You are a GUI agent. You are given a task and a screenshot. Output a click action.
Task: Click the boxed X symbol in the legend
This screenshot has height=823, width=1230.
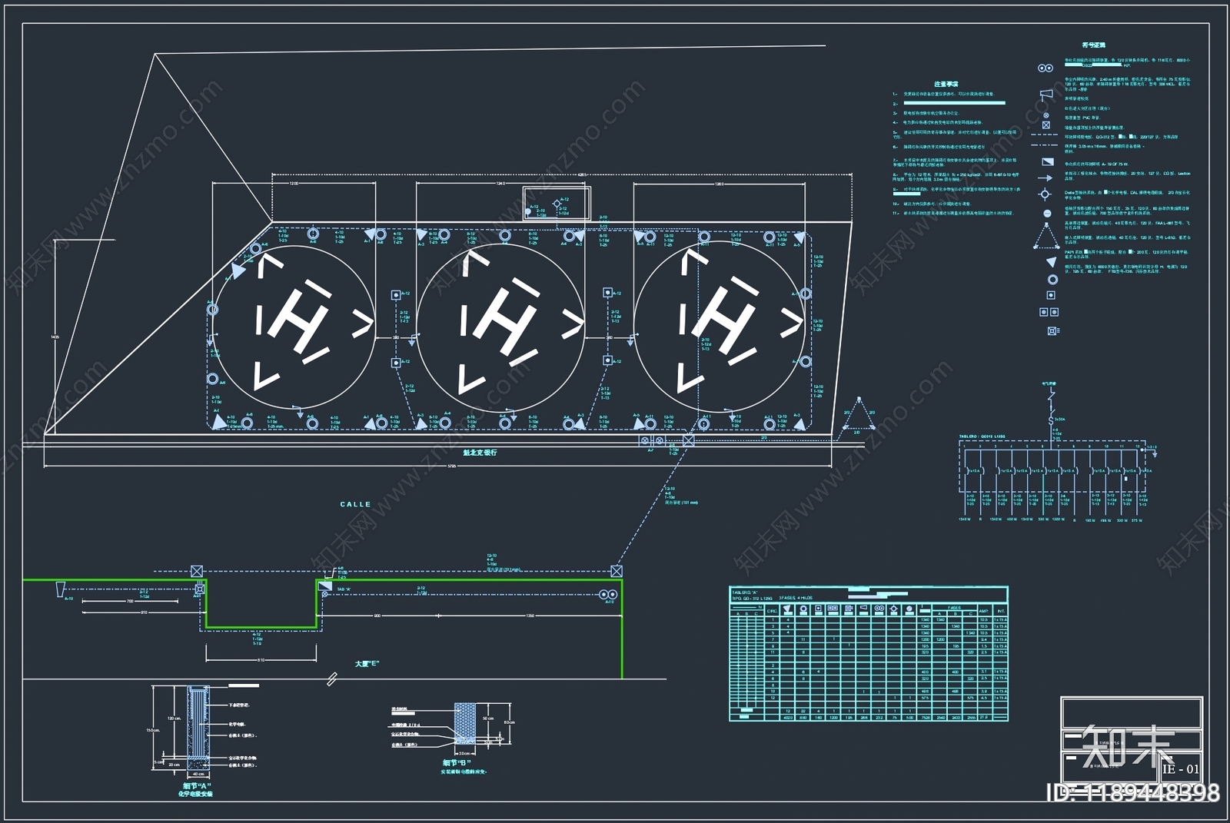tap(1046, 124)
